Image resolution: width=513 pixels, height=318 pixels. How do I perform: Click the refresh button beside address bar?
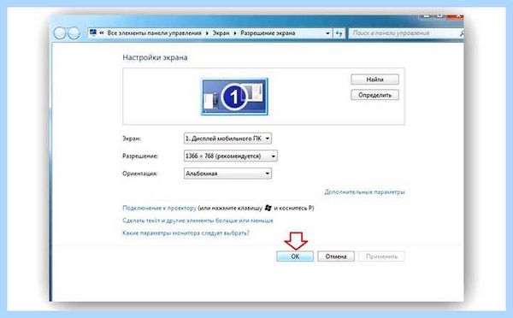coord(339,33)
